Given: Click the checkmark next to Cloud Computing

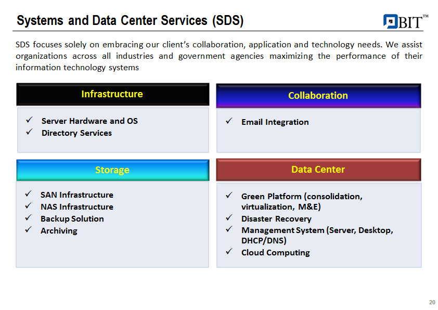Looking at the screenshot, I should [229, 252].
